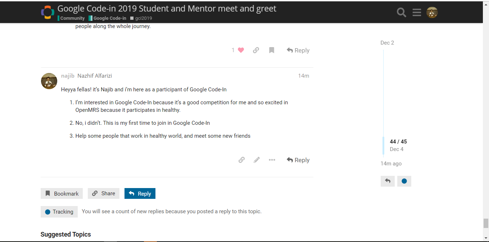This screenshot has width=489, height=242.
Task: Click the OpenMRS logo icon
Action: [47, 12]
